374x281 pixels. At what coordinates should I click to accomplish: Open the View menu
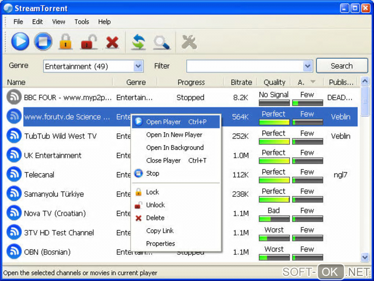pos(58,22)
